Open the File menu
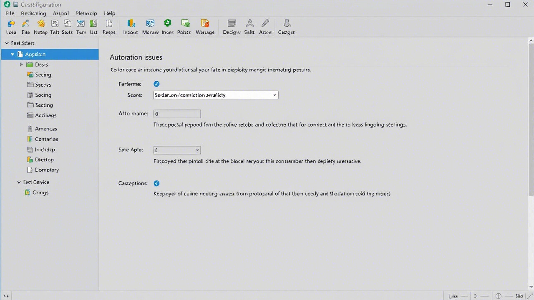The height and width of the screenshot is (300, 534). click(x=10, y=13)
